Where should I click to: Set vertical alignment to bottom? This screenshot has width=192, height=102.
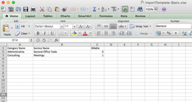click(x=113, y=26)
